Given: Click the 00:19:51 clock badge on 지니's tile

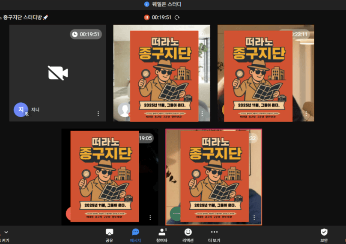Looking at the screenshot, I should (x=86, y=34).
